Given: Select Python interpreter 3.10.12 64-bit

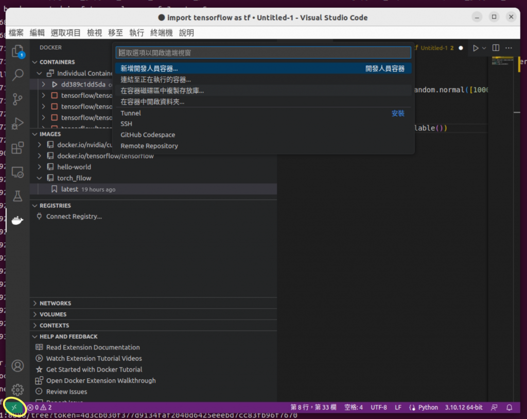Looking at the screenshot, I should (464, 407).
